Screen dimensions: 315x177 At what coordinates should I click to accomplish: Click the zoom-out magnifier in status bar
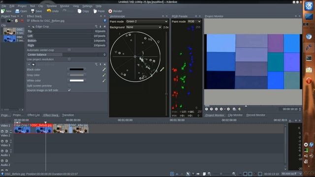tap(209, 174)
